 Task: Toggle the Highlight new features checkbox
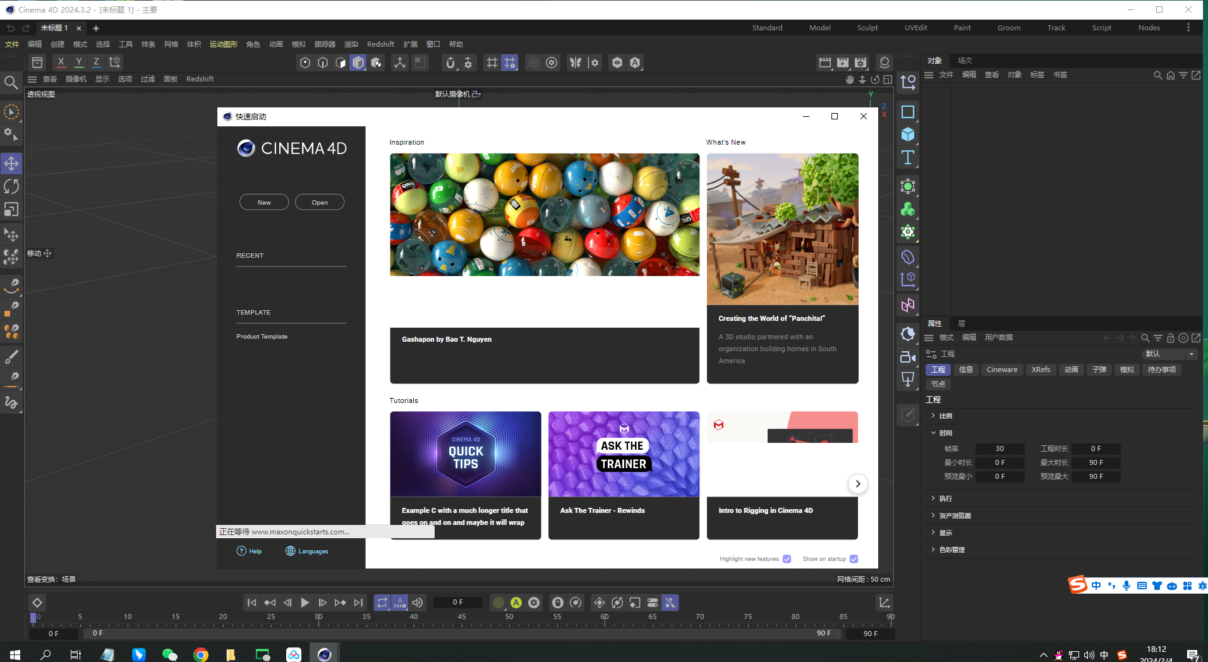(x=787, y=559)
